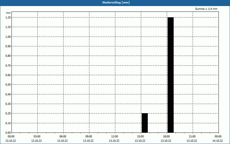Click the 0,30 y-axis value
Viewport: 230px width, 144px height.
(x=8, y=104)
